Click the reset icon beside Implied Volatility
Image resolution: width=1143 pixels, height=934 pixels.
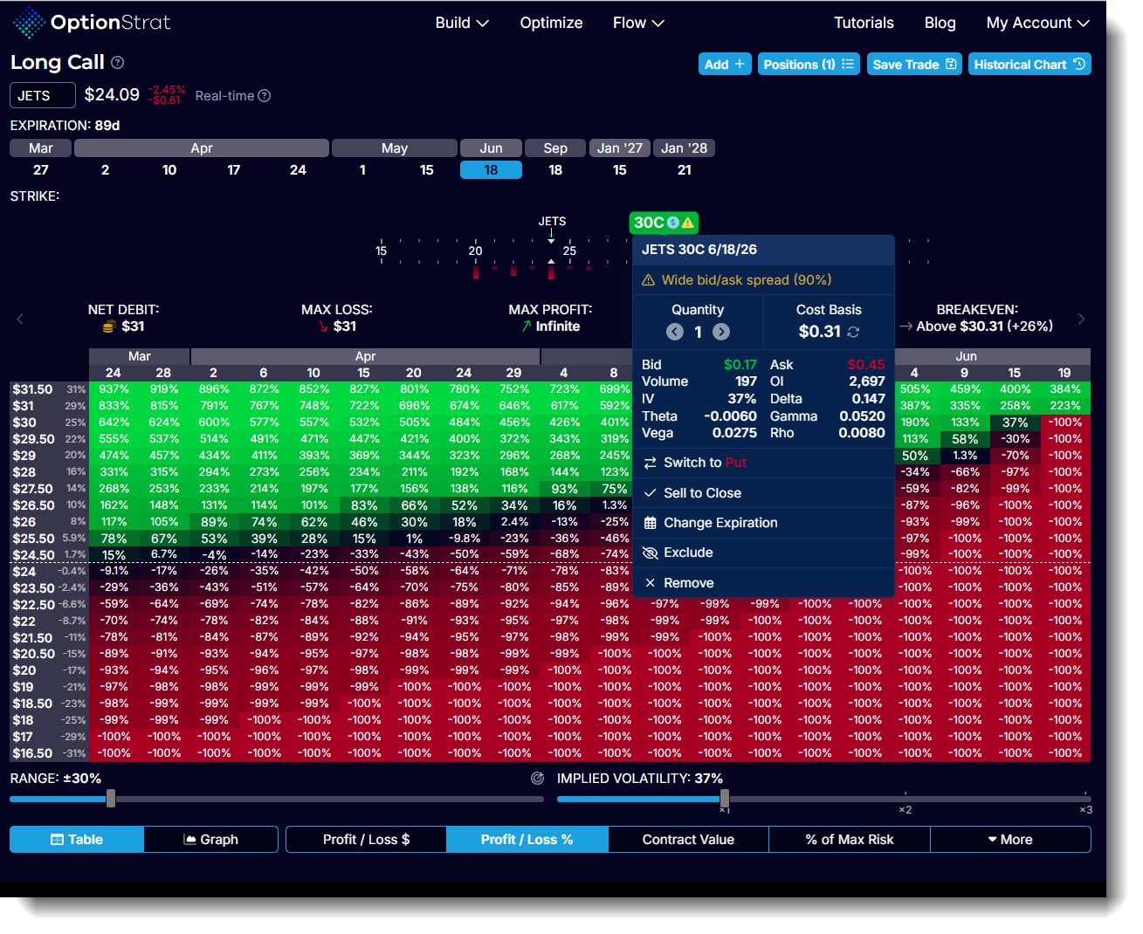coord(538,779)
